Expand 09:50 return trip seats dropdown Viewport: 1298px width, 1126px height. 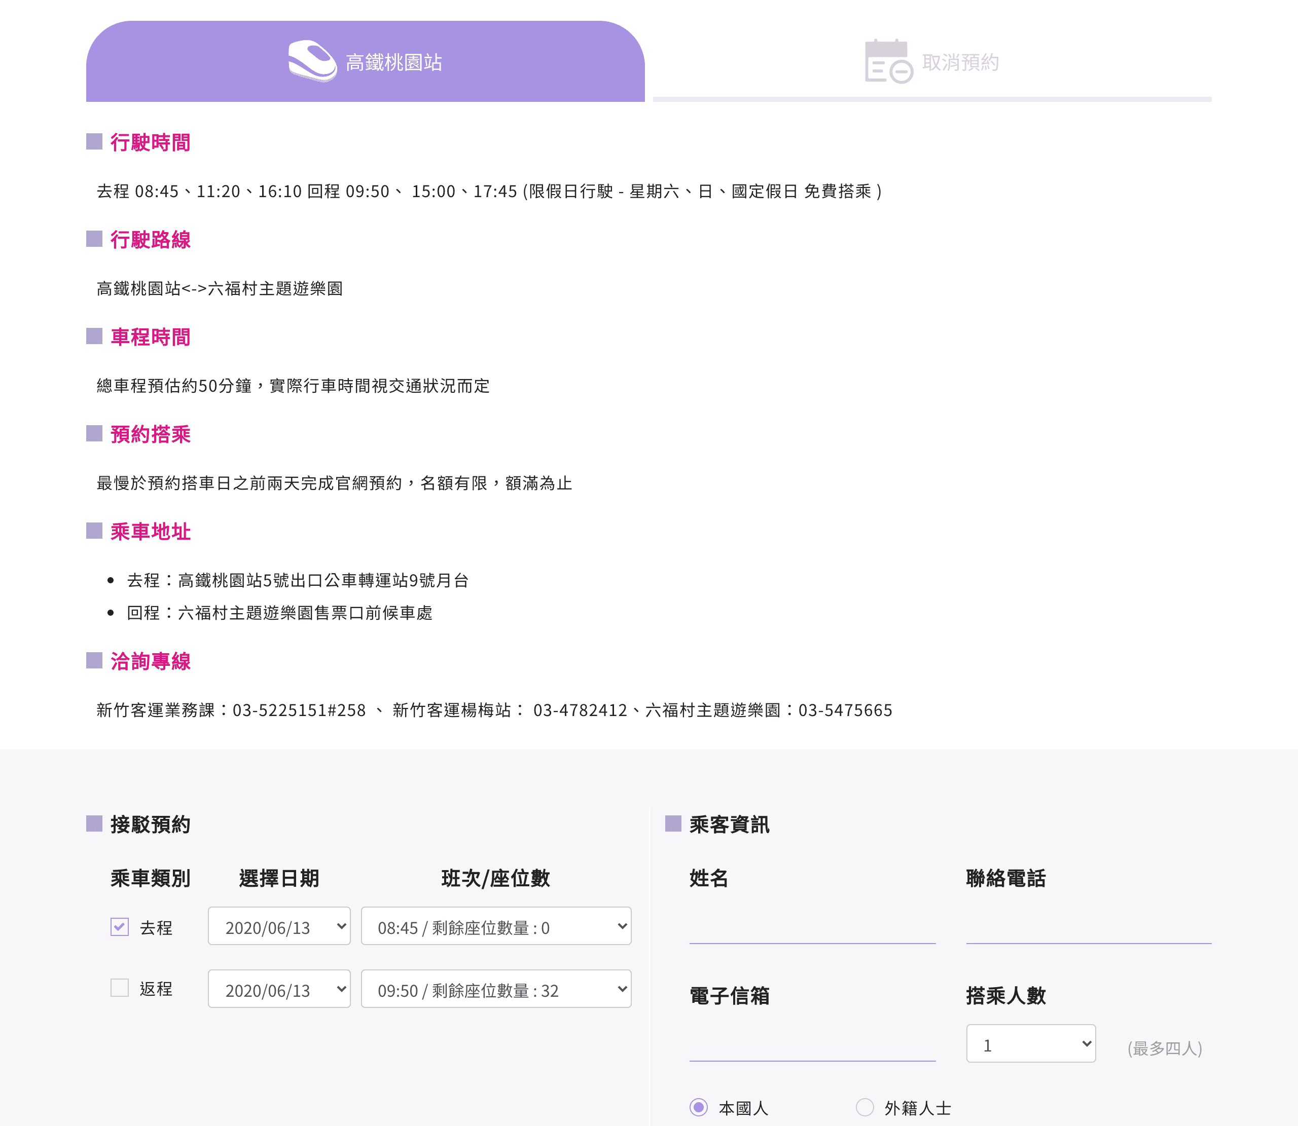pyautogui.click(x=496, y=989)
